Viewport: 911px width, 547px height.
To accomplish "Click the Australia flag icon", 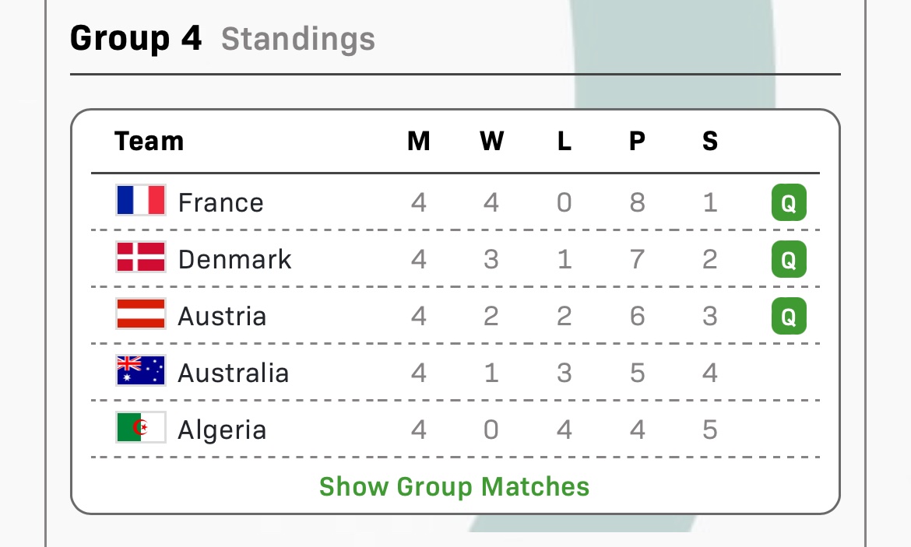I will click(x=141, y=371).
